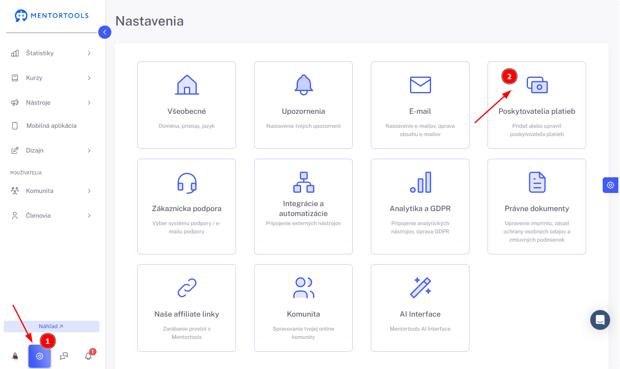Open the AI Interface magic wand card
Image resolution: width=620 pixels, height=369 pixels.
[420, 308]
